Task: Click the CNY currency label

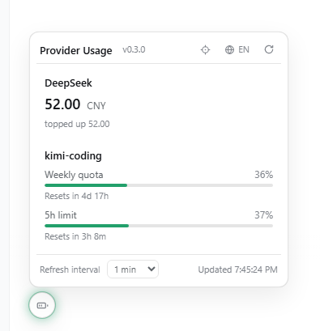Action: [x=96, y=106]
